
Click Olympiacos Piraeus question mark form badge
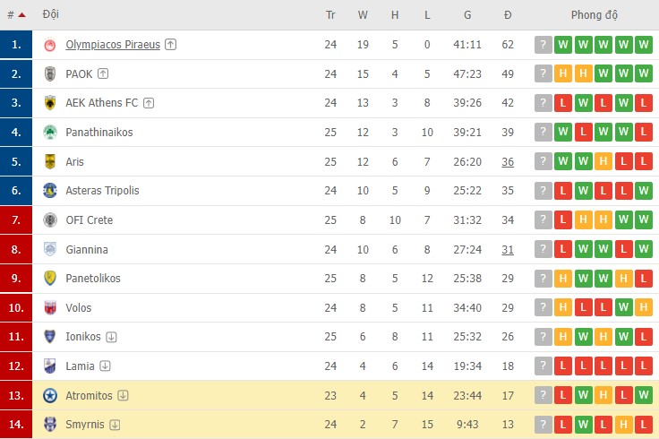click(543, 45)
